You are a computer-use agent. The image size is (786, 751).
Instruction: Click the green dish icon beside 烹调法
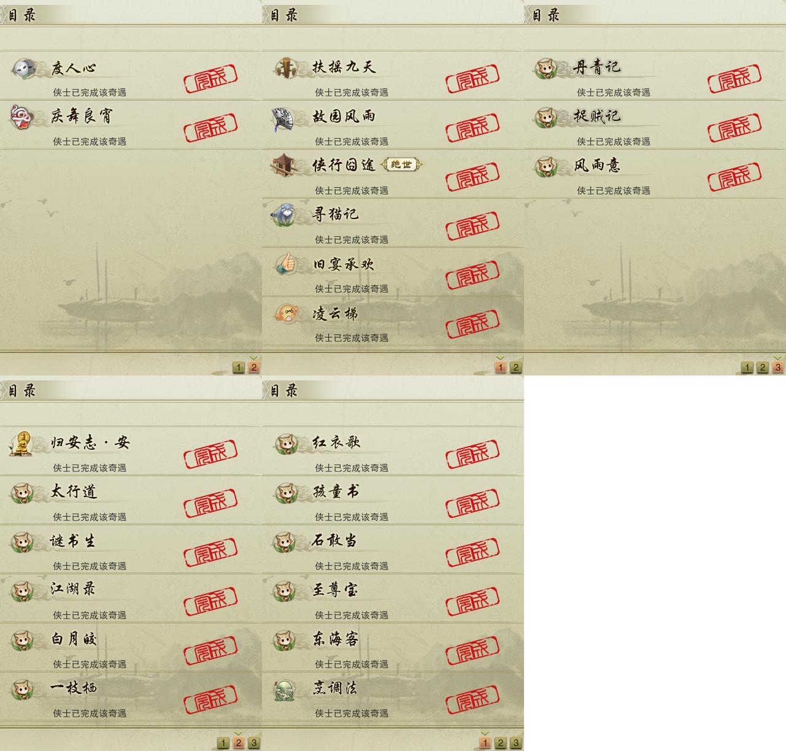(285, 689)
